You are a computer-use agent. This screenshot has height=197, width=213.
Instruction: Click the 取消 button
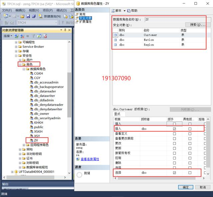(203, 187)
